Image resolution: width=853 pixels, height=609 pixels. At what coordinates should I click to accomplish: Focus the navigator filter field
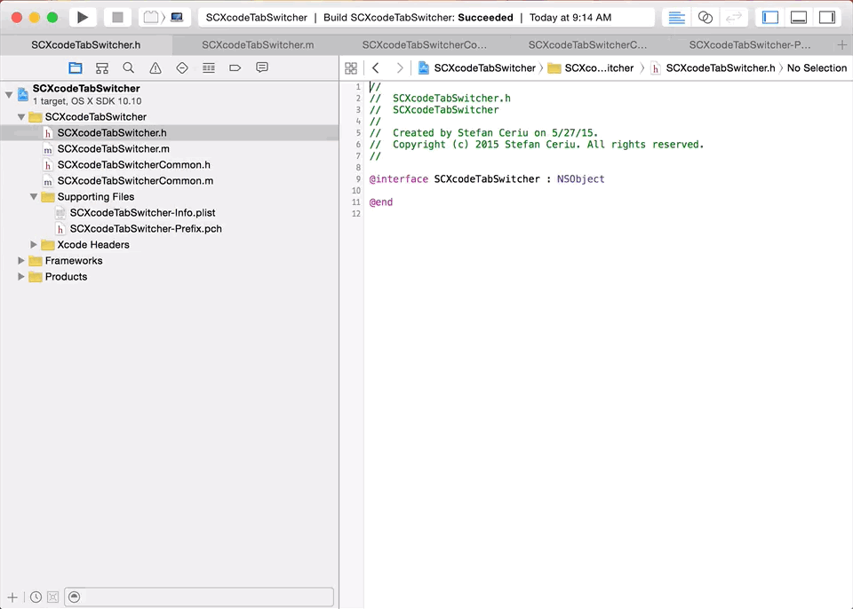199,597
